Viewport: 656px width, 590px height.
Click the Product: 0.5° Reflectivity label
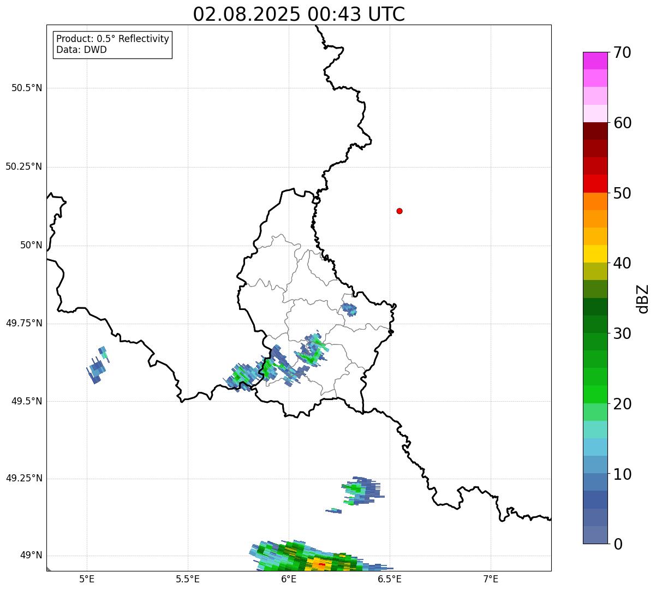pyautogui.click(x=112, y=39)
